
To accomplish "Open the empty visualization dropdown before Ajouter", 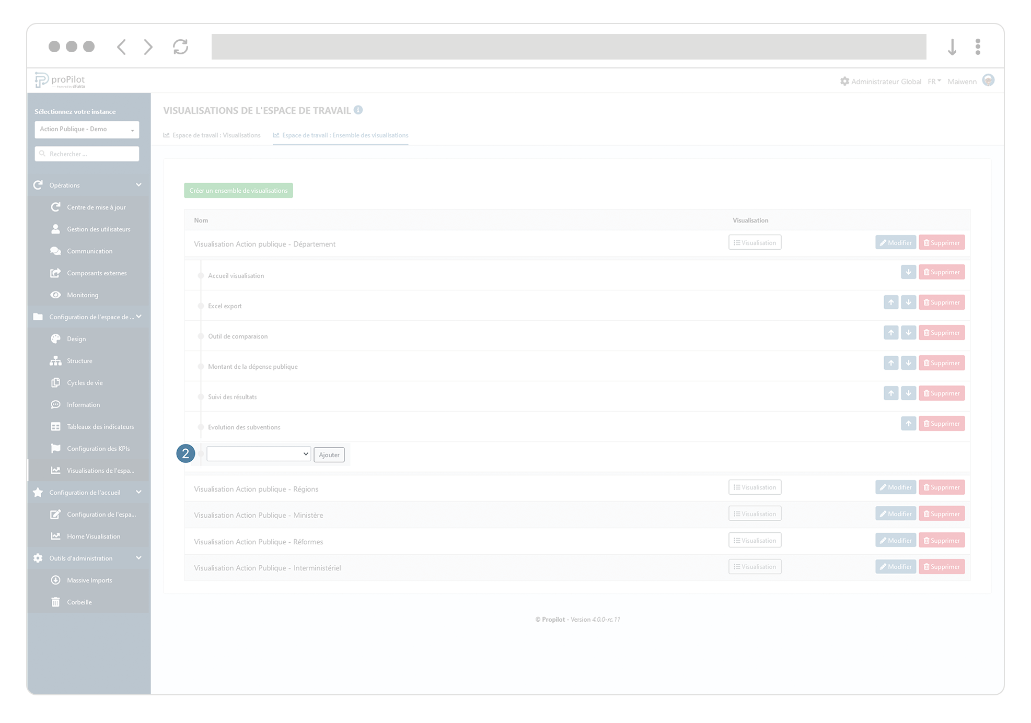I will pos(258,453).
